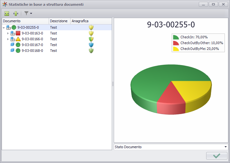Expand the 9-03-00166-0 tree node

[8, 39]
